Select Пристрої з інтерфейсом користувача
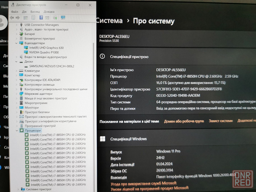 pos(51,121)
